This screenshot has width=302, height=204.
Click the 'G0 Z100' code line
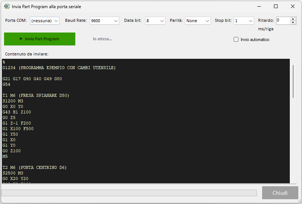coord(11,151)
